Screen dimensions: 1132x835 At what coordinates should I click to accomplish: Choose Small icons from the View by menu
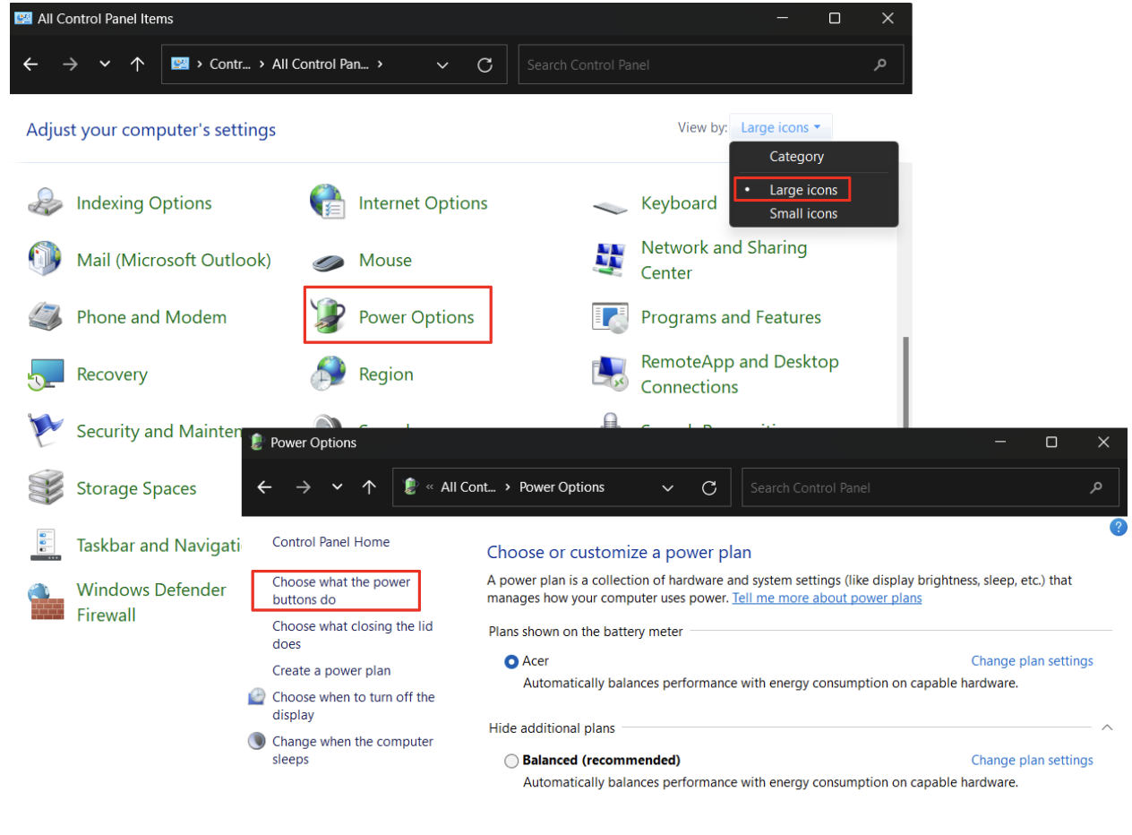pyautogui.click(x=803, y=213)
